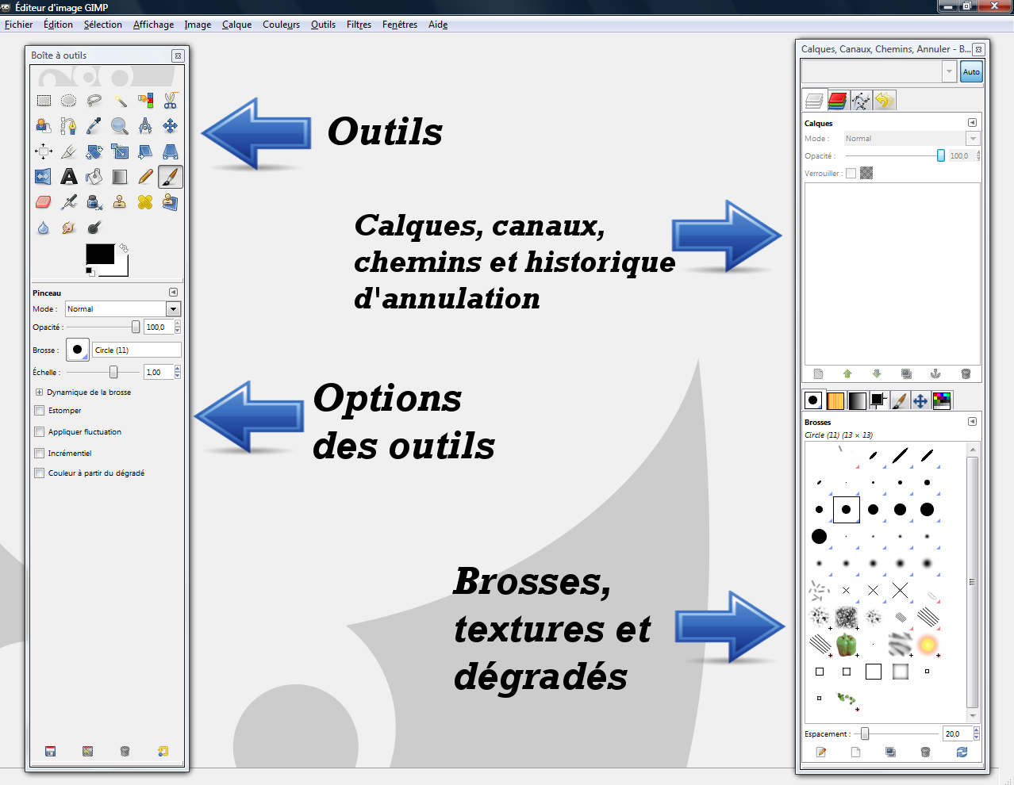Image resolution: width=1014 pixels, height=785 pixels.
Task: Choose the Move tool in toolbox
Action: coord(171,126)
